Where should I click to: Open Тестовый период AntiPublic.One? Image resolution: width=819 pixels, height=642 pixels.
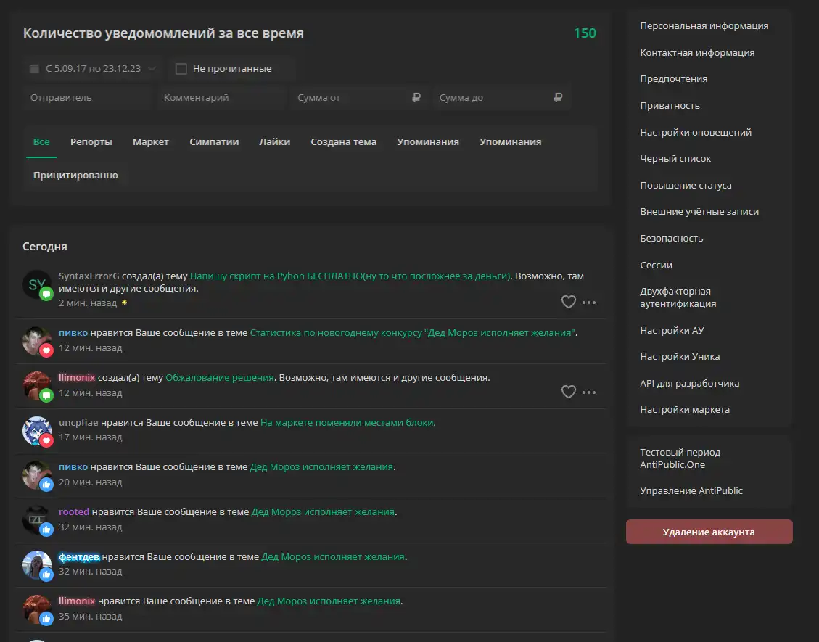(x=680, y=458)
